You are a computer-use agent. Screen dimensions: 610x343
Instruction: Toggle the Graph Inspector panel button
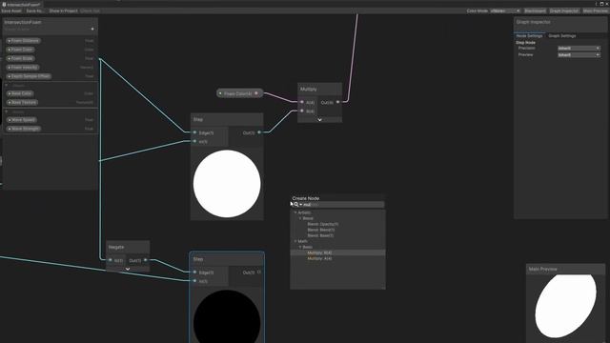point(564,10)
